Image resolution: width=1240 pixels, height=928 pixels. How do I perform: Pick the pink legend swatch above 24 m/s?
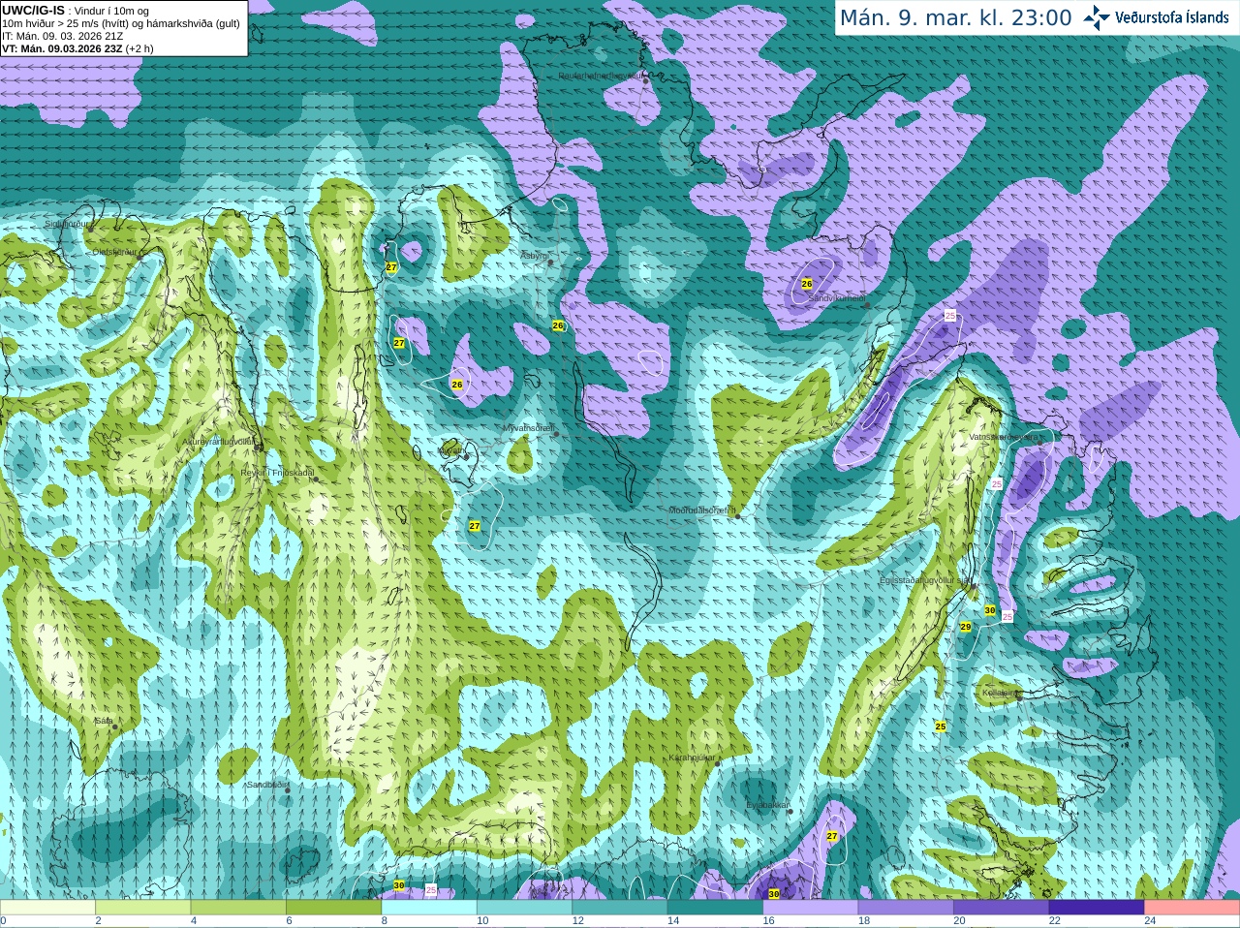[x=1193, y=908]
